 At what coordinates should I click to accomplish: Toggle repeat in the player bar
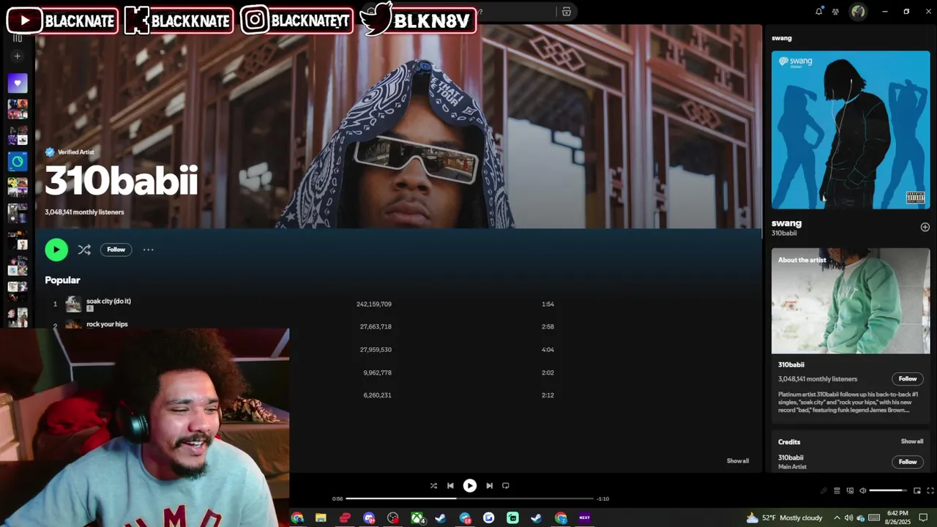pos(506,485)
